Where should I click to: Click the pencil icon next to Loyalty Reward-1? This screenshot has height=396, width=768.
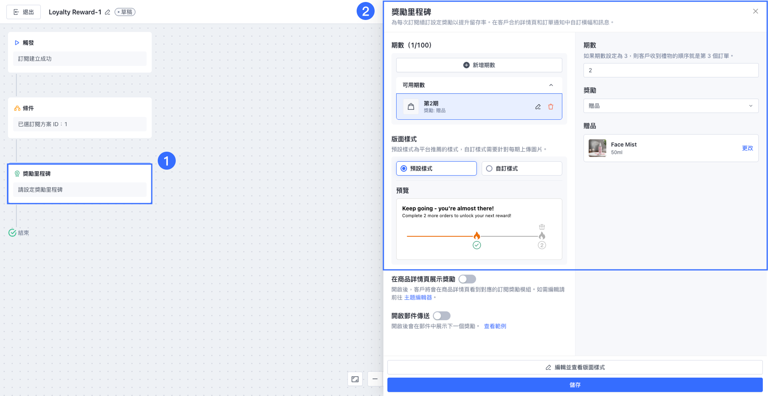click(107, 12)
